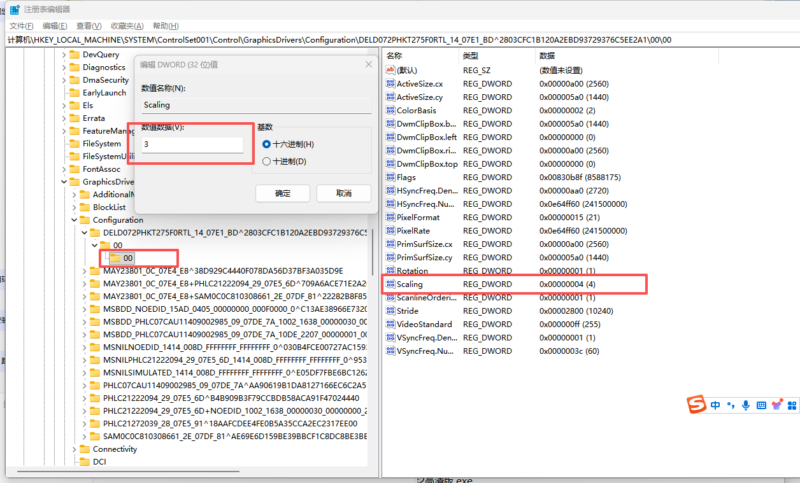Select the (默认) string value icon
Viewport: 800px width, 483px height.
coord(390,71)
